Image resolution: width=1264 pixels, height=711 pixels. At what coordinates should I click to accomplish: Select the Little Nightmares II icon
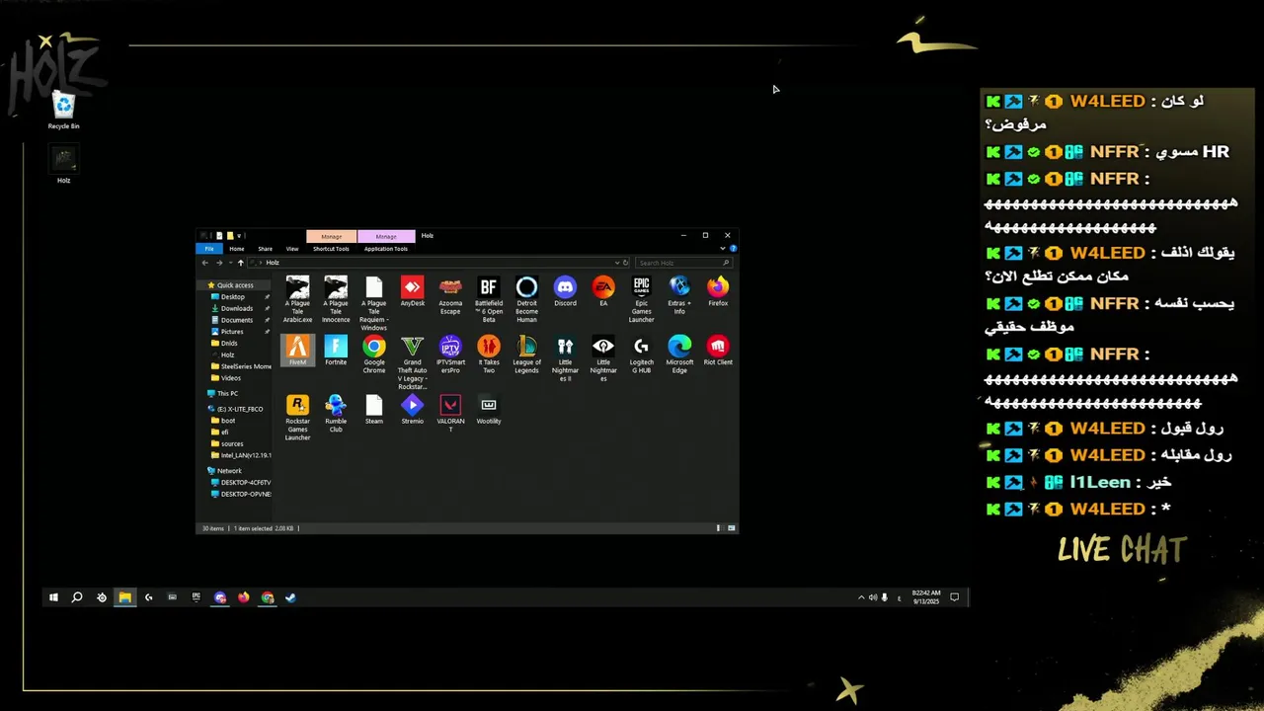point(565,357)
